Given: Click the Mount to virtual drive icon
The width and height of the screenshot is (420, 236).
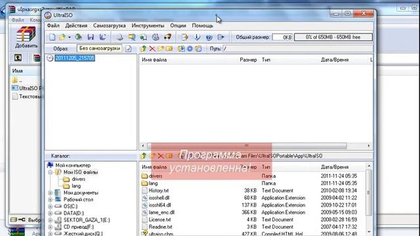Looking at the screenshot, I should (x=156, y=37).
